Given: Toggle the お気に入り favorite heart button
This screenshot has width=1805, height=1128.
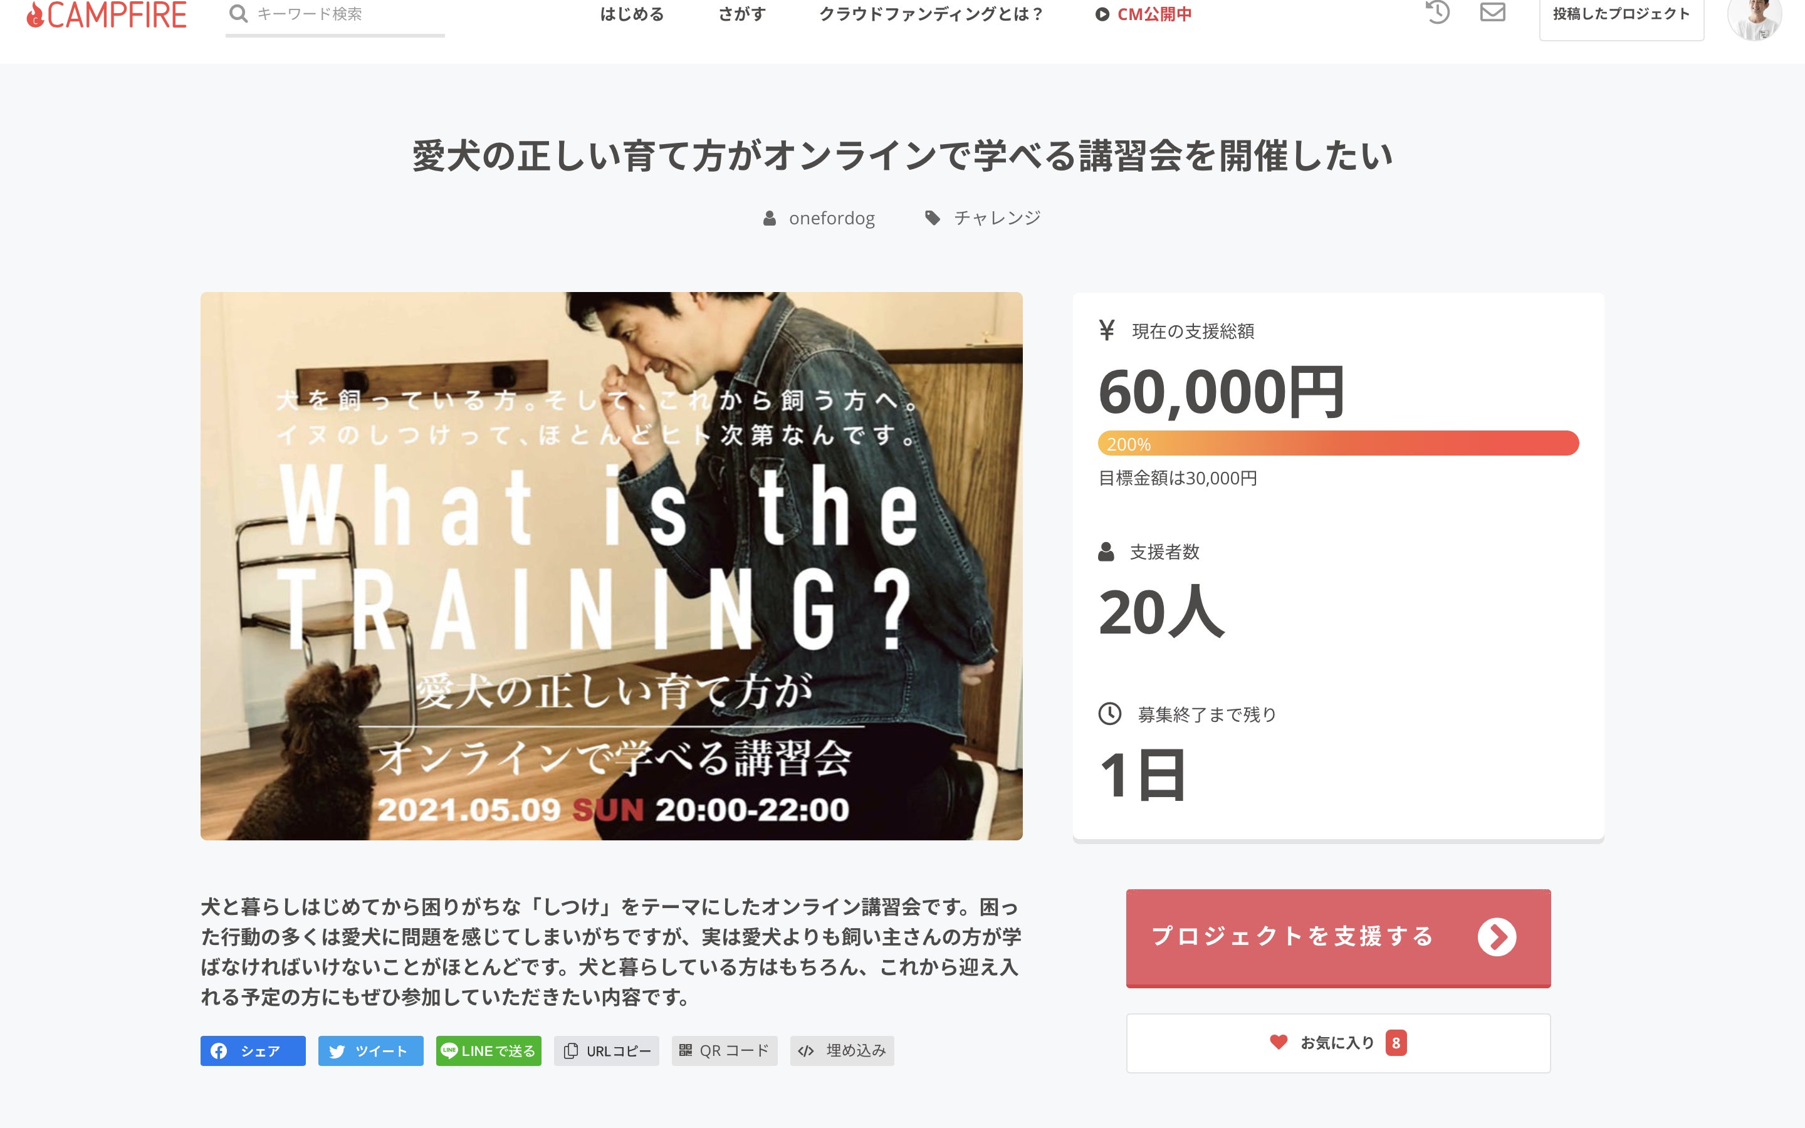Looking at the screenshot, I should click(x=1338, y=1043).
